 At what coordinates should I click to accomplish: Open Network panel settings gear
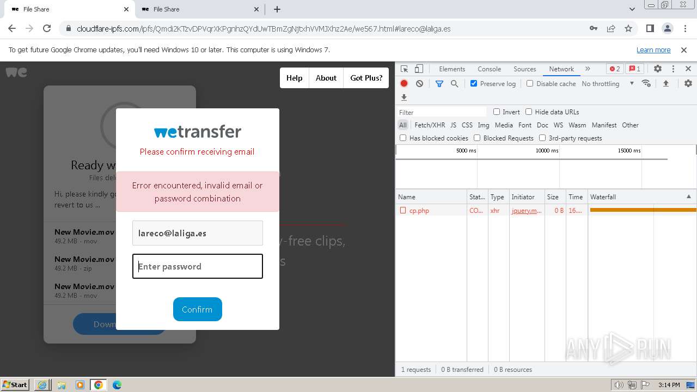point(688,83)
